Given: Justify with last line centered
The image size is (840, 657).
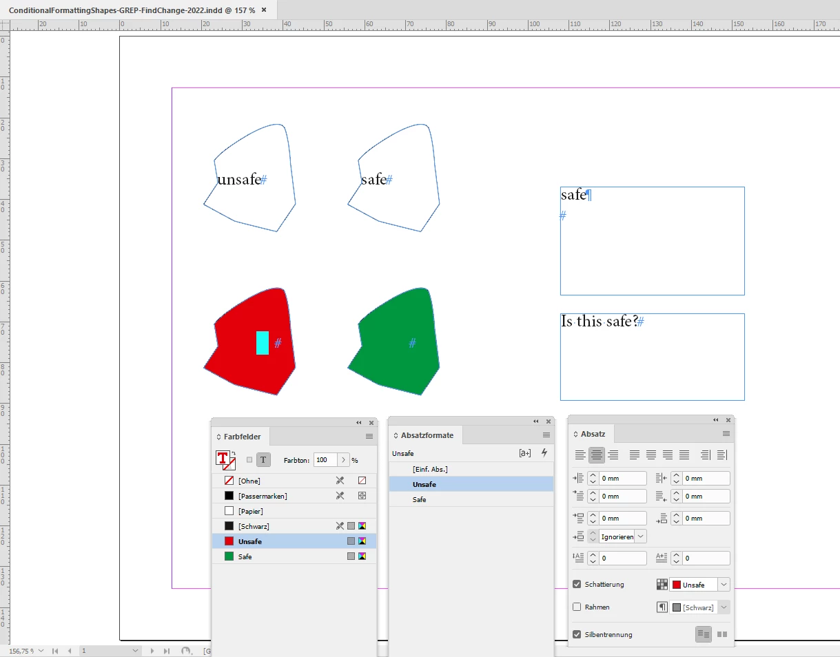Looking at the screenshot, I should point(651,455).
